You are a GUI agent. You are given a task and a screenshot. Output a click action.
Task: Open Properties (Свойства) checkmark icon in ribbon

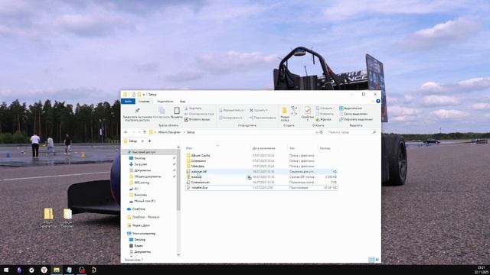point(308,110)
